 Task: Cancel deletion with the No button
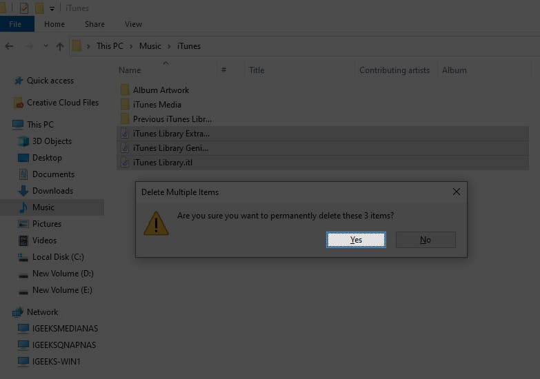(426, 240)
